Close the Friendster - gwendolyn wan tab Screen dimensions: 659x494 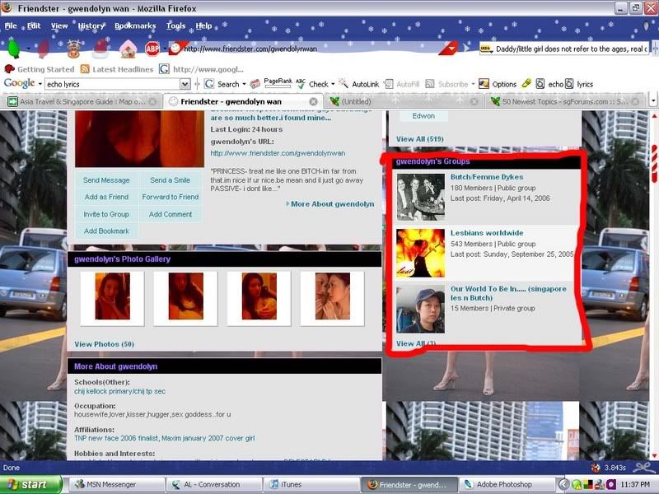click(x=314, y=101)
